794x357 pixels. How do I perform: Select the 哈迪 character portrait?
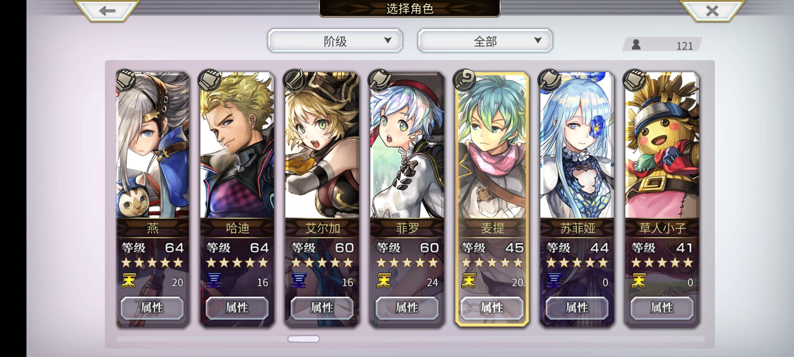[237, 145]
